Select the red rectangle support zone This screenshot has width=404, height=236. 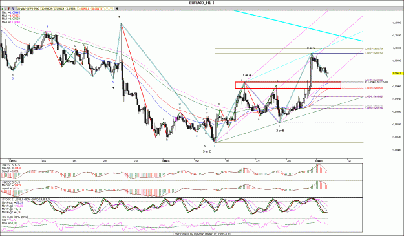click(288, 85)
